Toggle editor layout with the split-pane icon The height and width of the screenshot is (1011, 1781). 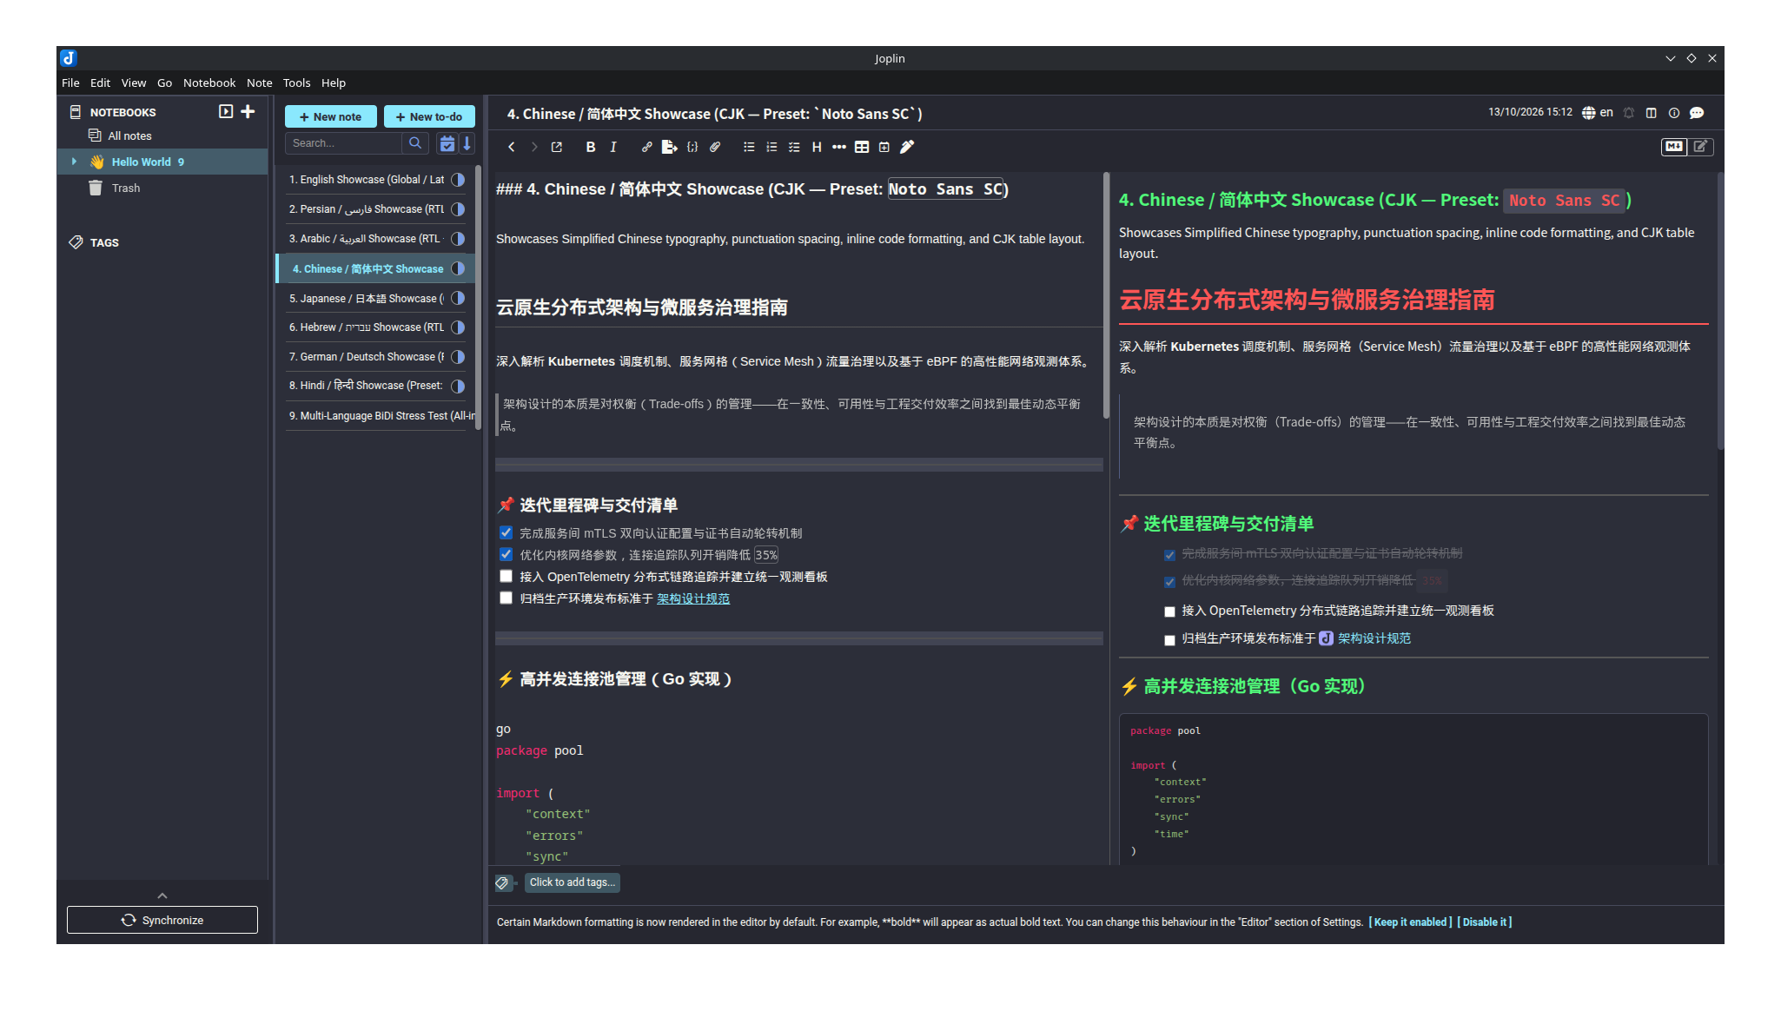[1652, 113]
